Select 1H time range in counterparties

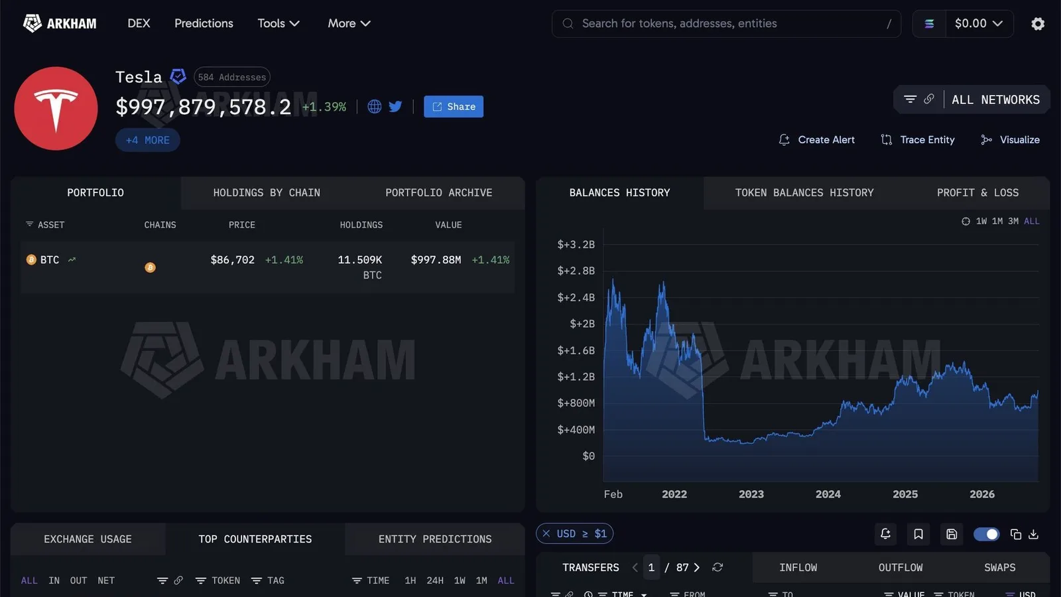(410, 581)
